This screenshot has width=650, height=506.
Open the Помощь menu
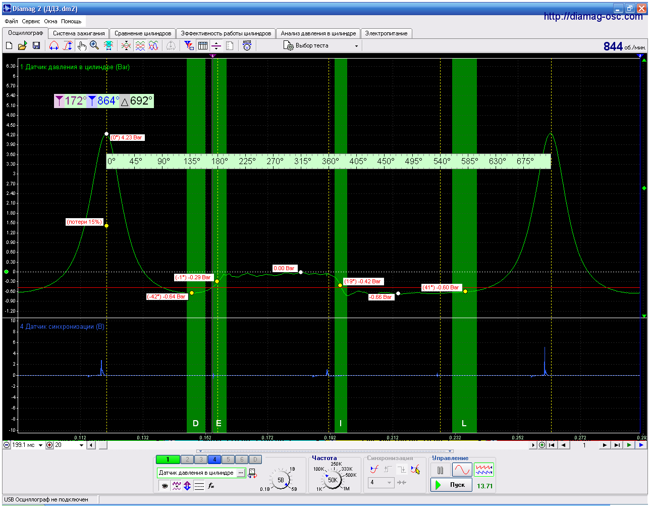click(71, 21)
